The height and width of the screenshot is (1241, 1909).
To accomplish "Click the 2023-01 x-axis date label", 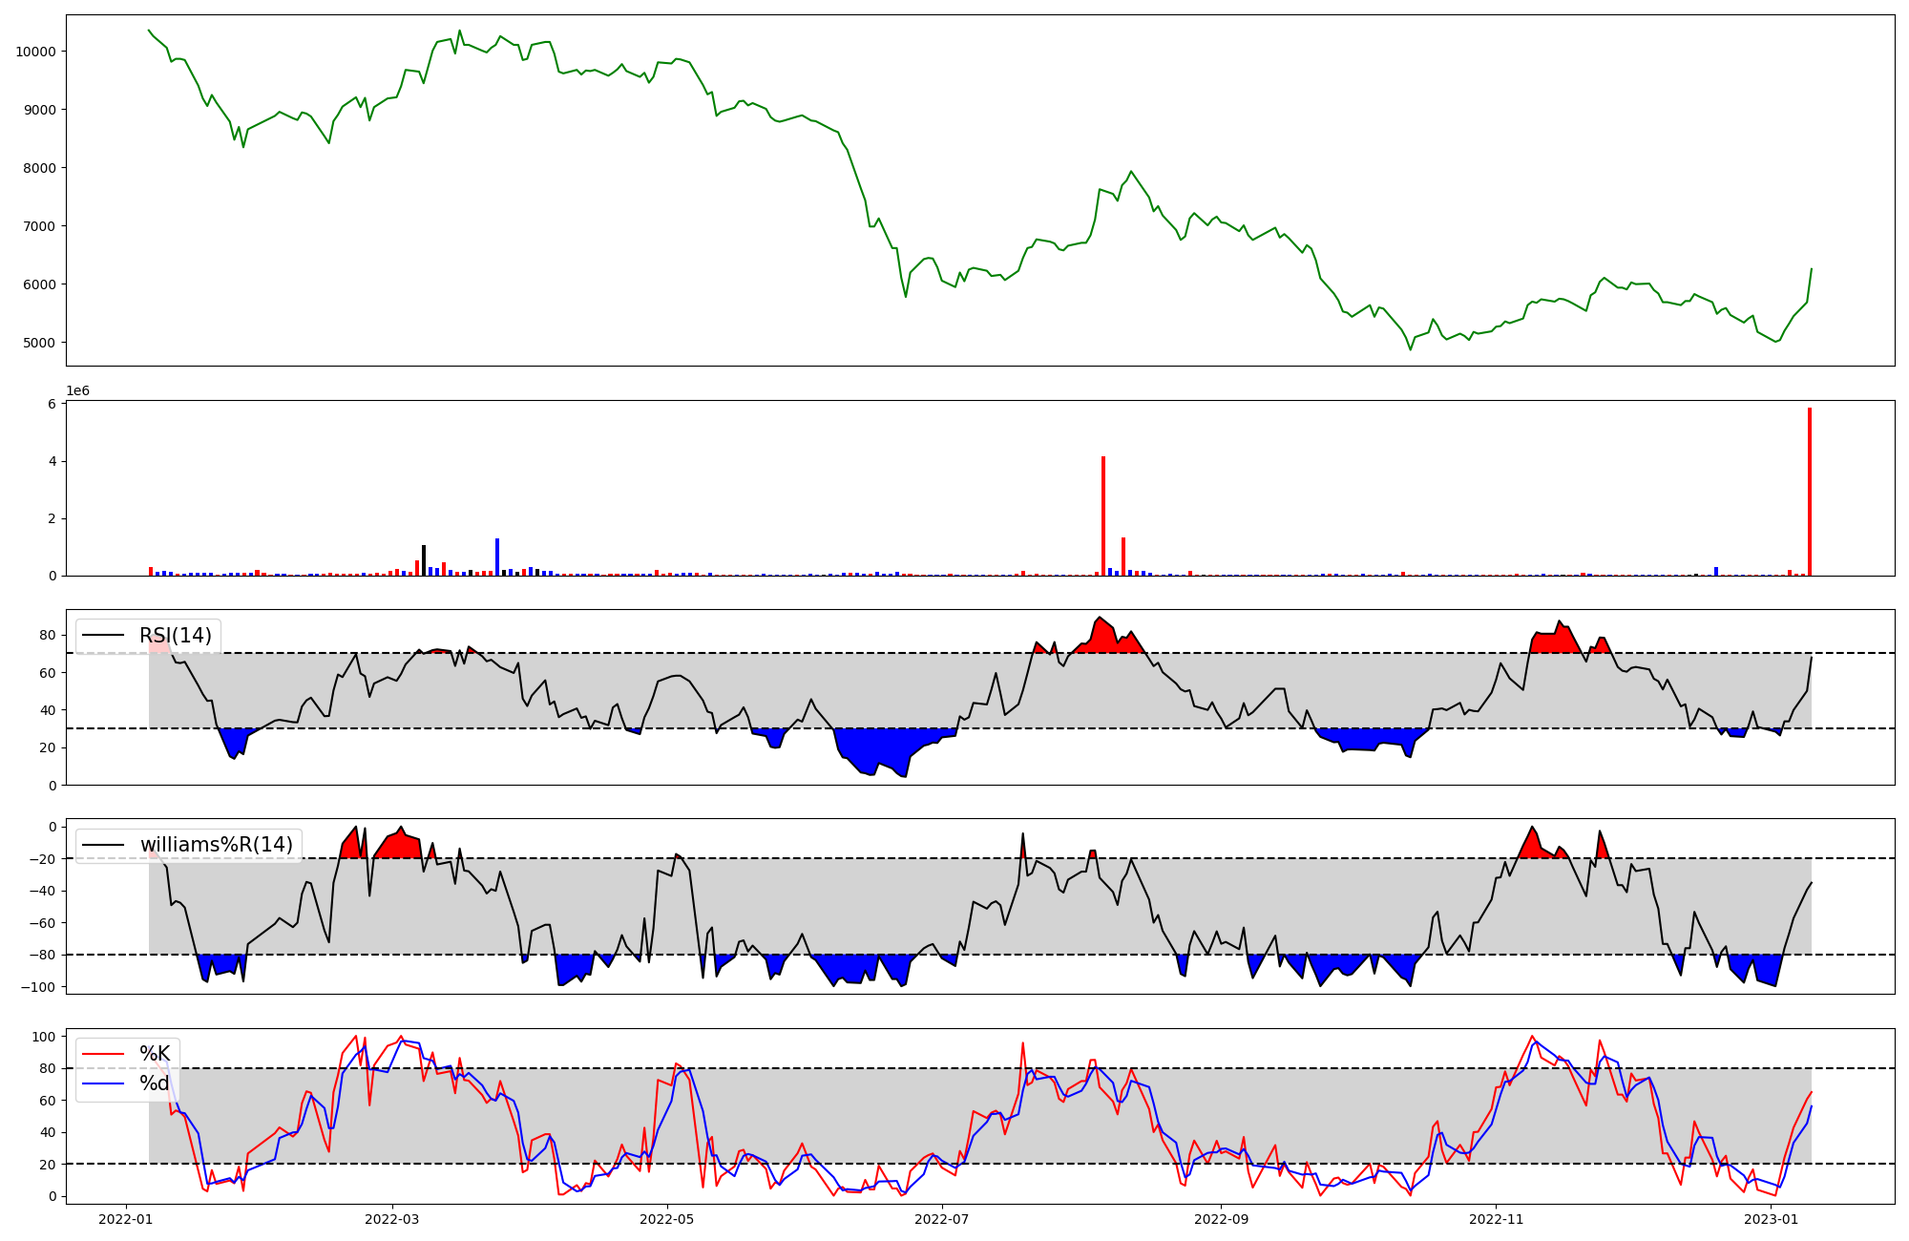I will (1771, 1219).
